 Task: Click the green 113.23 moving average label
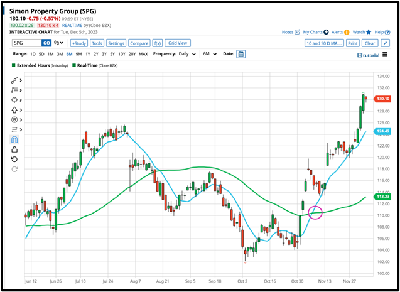tap(382, 197)
